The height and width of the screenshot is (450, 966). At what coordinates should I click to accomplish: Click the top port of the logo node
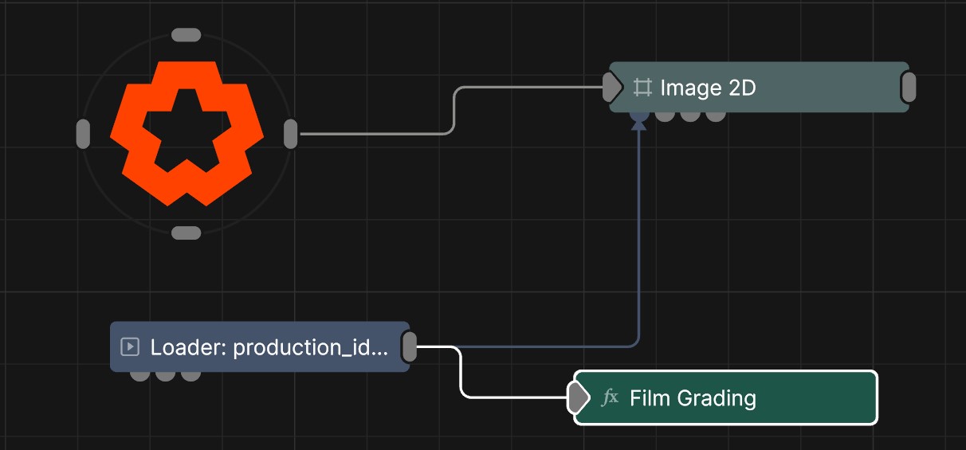click(187, 35)
